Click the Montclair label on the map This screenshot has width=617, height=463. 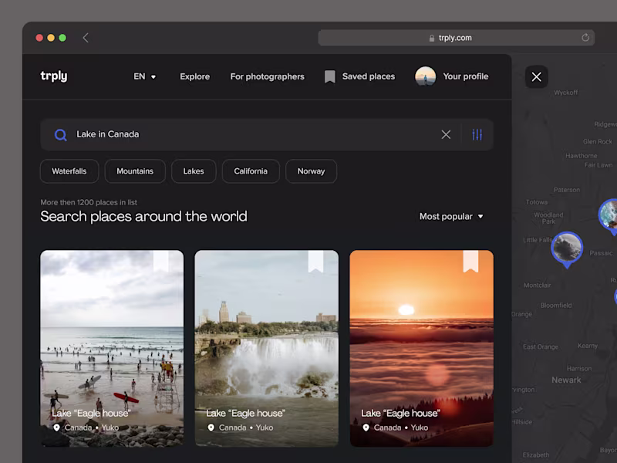(x=537, y=285)
